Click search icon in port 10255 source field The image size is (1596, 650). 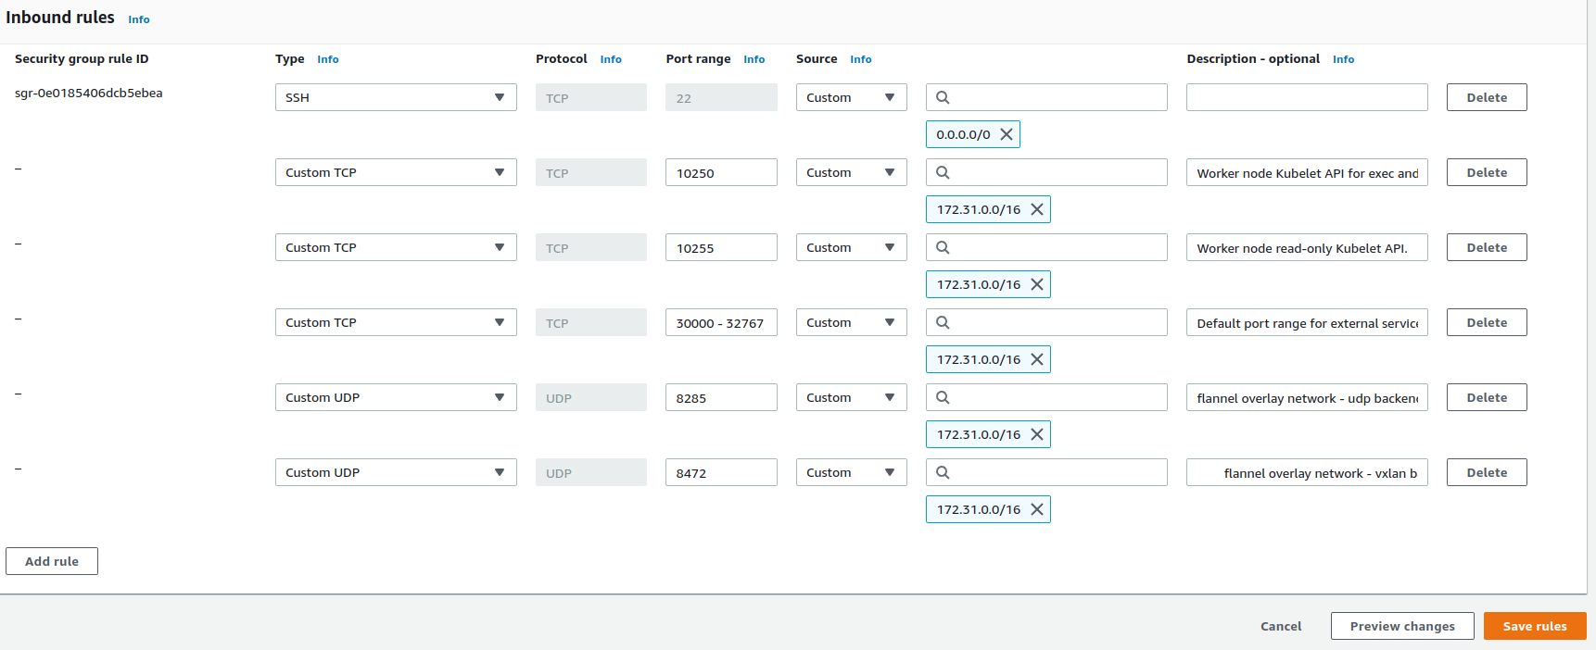click(x=943, y=247)
